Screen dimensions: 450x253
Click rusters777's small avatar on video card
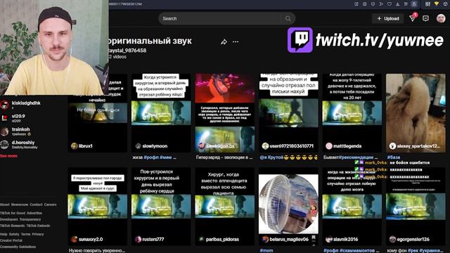[x=138, y=239]
